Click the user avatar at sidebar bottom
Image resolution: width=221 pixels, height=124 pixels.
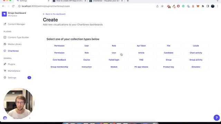pos(5,118)
